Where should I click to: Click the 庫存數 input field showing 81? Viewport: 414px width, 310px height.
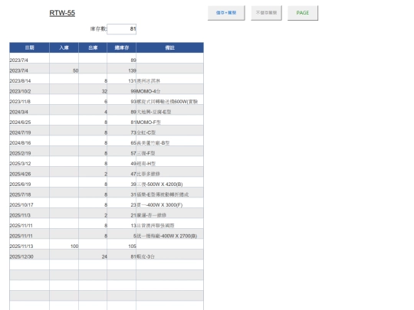(122, 29)
